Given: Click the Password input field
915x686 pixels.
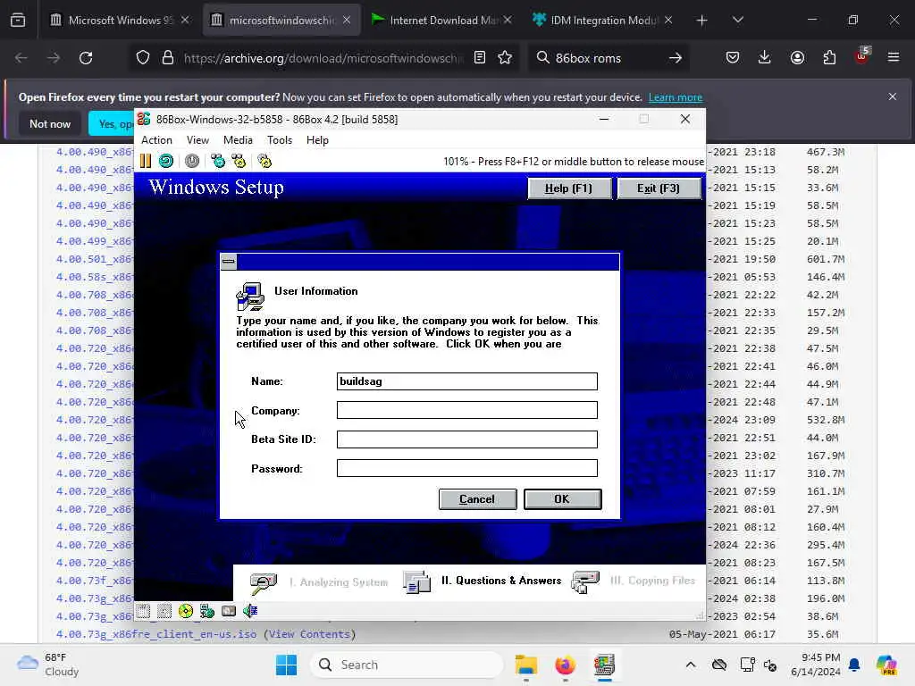Looking at the screenshot, I should pyautogui.click(x=466, y=468).
